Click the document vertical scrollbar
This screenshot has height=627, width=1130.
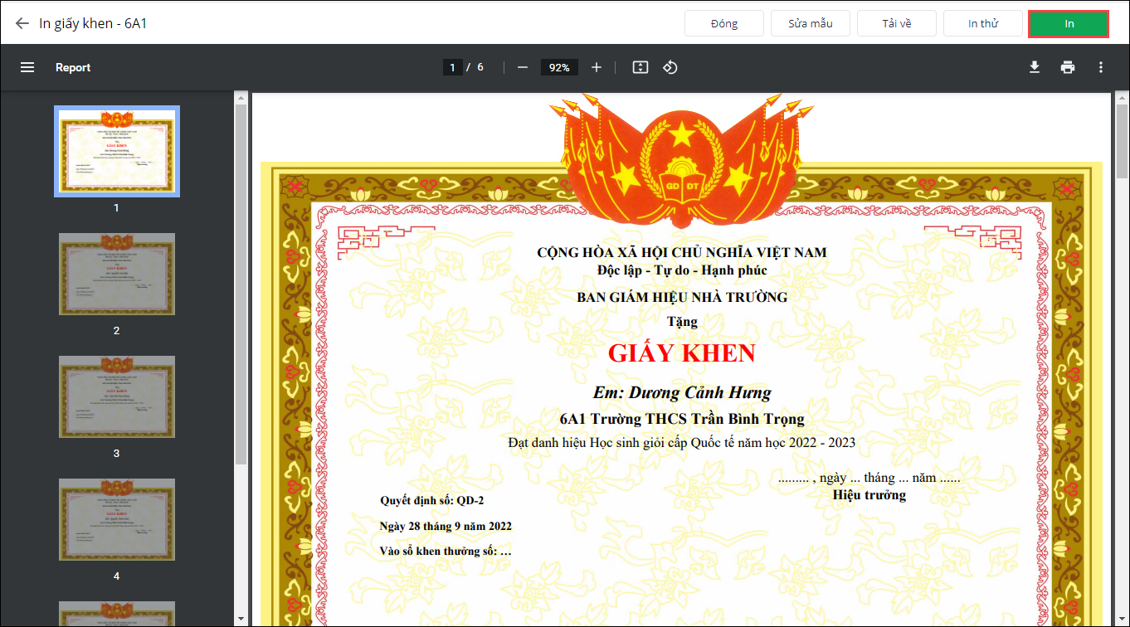click(x=1122, y=141)
